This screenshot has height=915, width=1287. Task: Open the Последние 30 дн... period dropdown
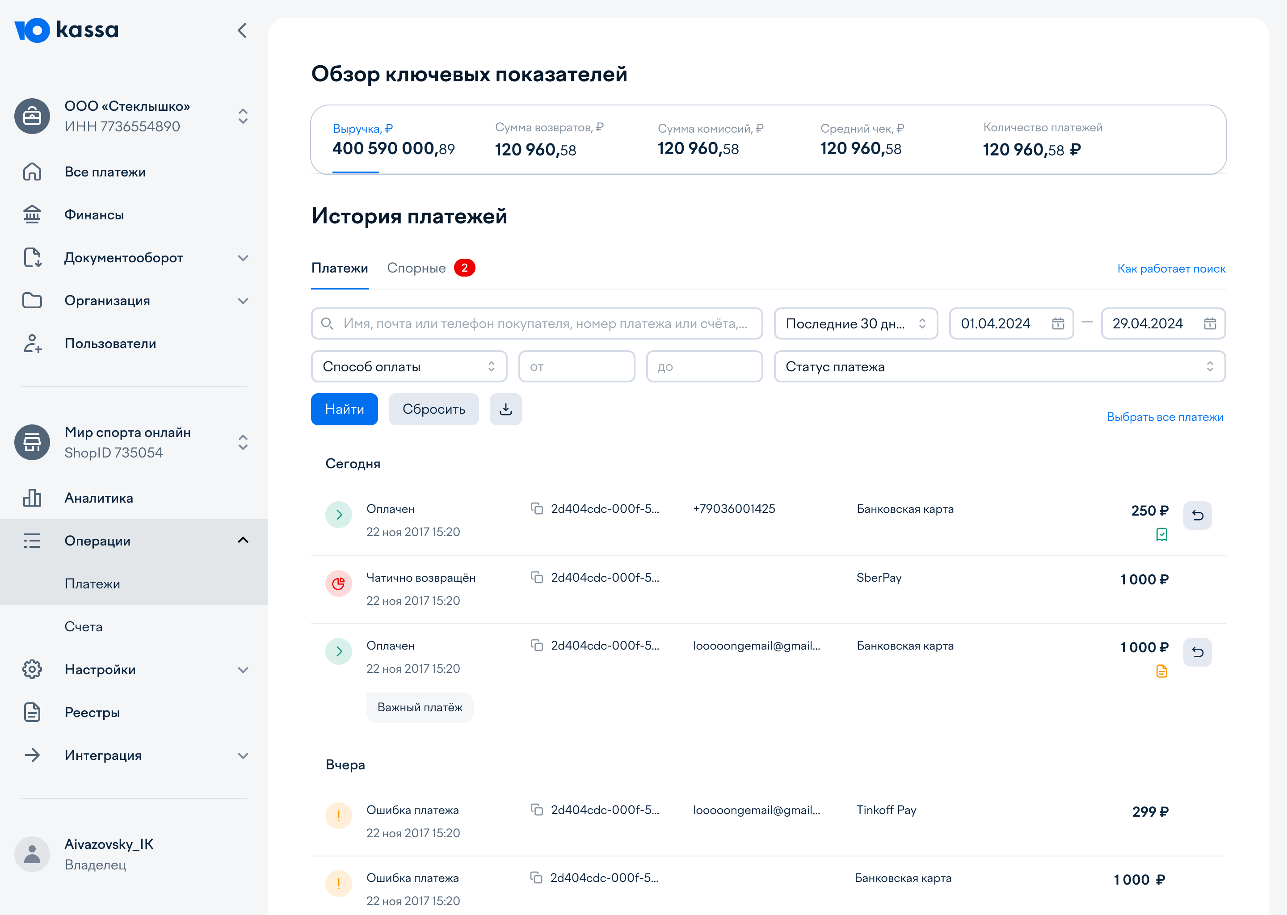[x=855, y=323]
